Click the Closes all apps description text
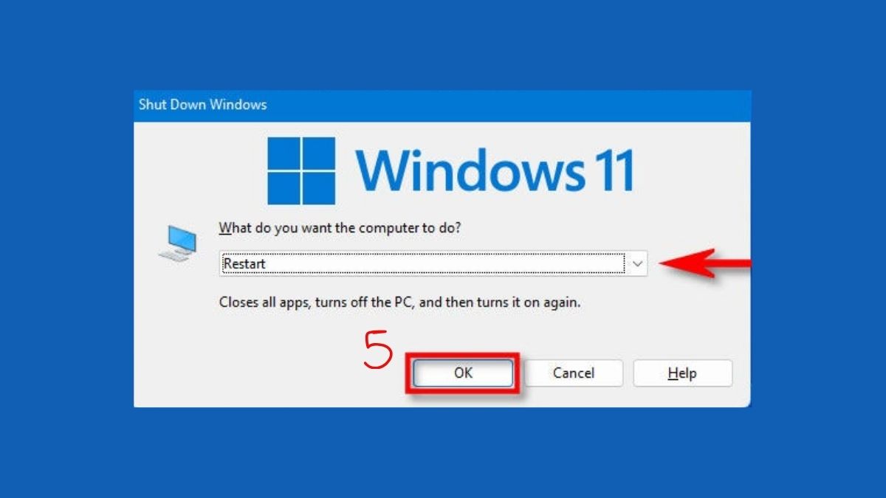This screenshot has height=498, width=886. click(399, 302)
